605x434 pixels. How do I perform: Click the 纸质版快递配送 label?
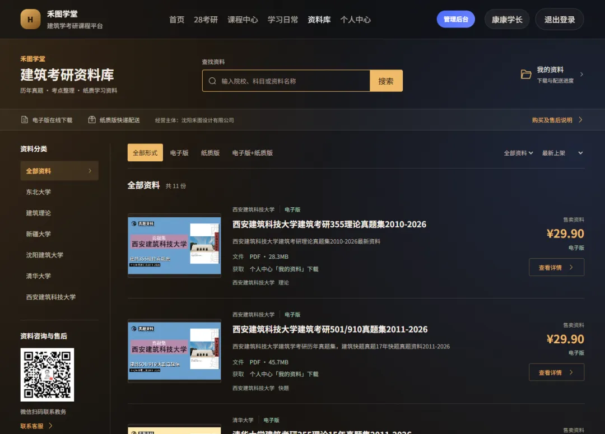pyautogui.click(x=120, y=120)
